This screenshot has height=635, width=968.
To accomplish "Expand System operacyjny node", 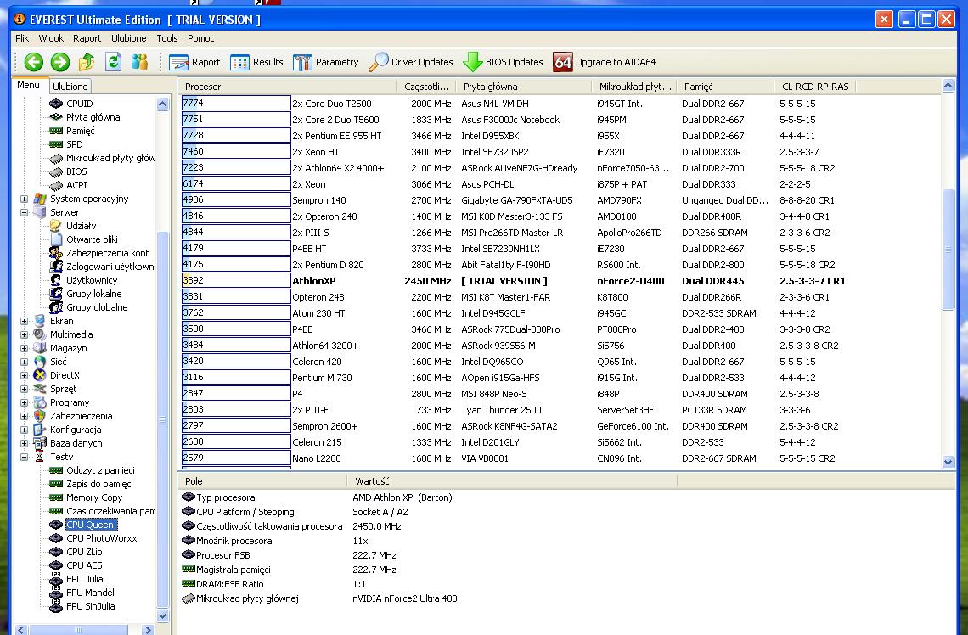I will tap(24, 199).
